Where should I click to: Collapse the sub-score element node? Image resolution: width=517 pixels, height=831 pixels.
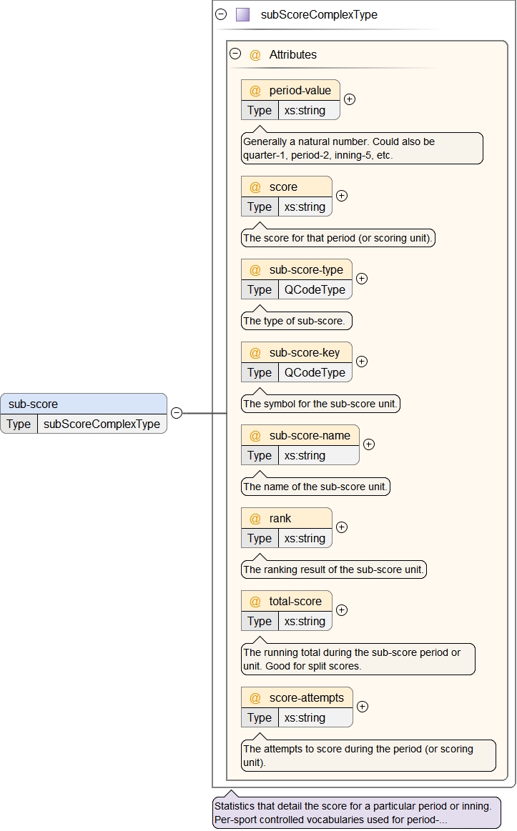pyautogui.click(x=177, y=413)
